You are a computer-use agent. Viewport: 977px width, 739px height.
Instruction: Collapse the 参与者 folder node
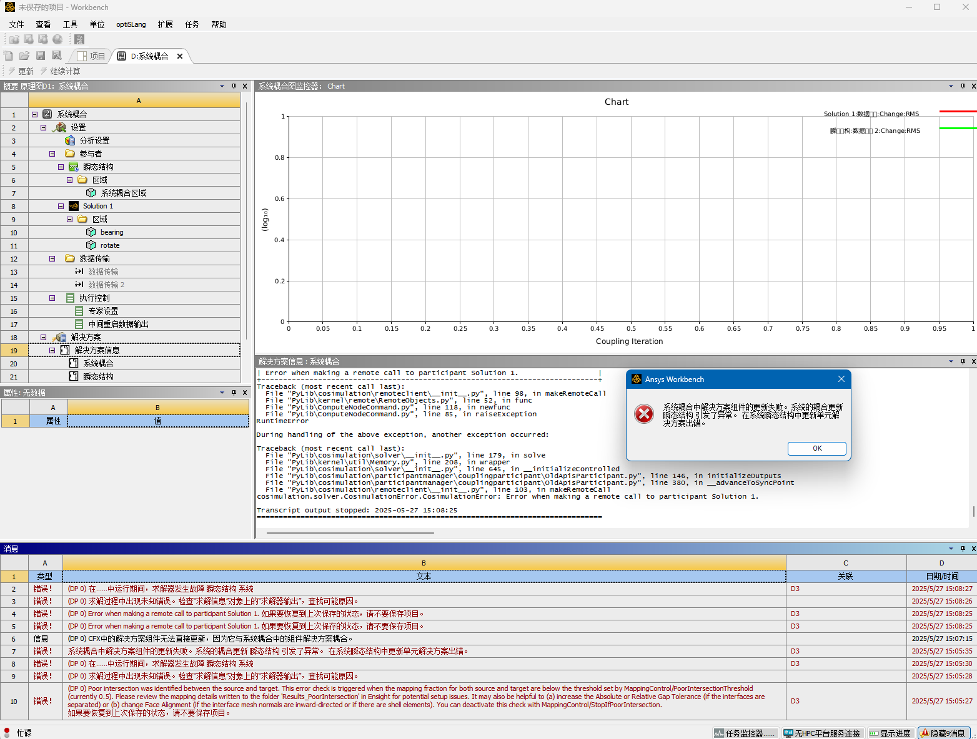52,154
